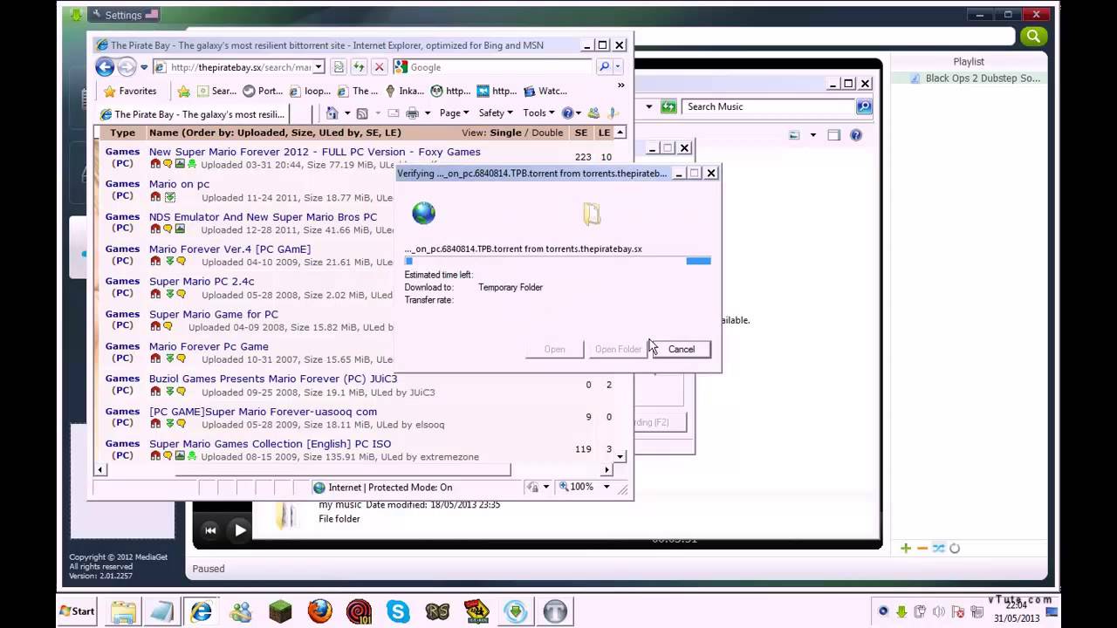Viewport: 1117px width, 628px height.
Task: Open the IE zoom level dropdown
Action: [606, 487]
